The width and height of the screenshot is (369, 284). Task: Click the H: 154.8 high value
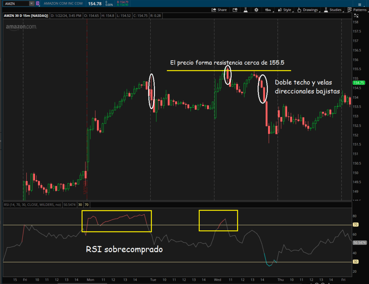pos(108,16)
